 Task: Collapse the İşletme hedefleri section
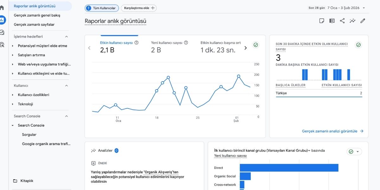[66, 36]
